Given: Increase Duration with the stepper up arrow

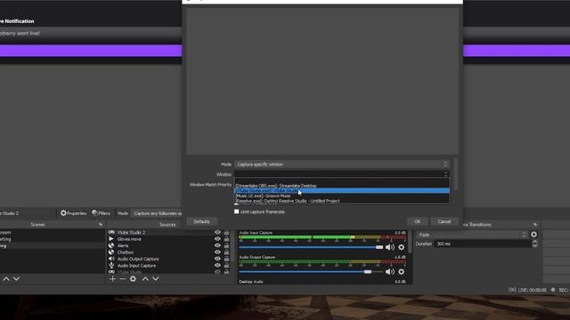Looking at the screenshot, I should point(534,242).
